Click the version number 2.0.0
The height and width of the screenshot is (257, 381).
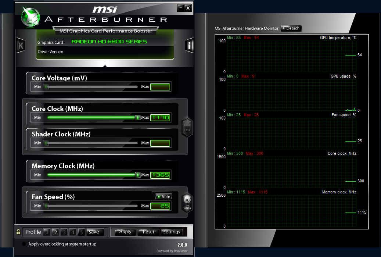point(182,245)
